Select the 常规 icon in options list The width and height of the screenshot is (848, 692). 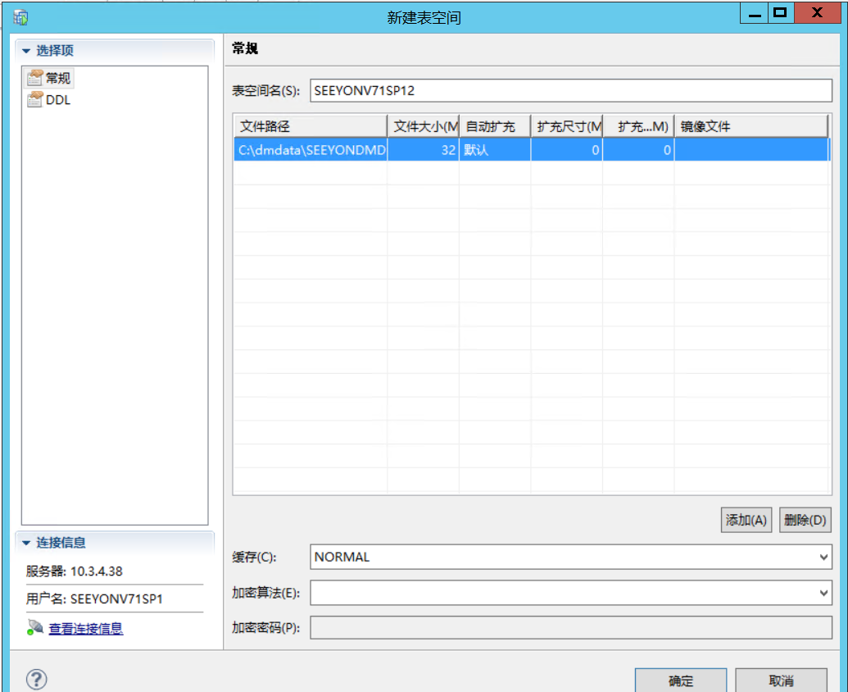34,78
